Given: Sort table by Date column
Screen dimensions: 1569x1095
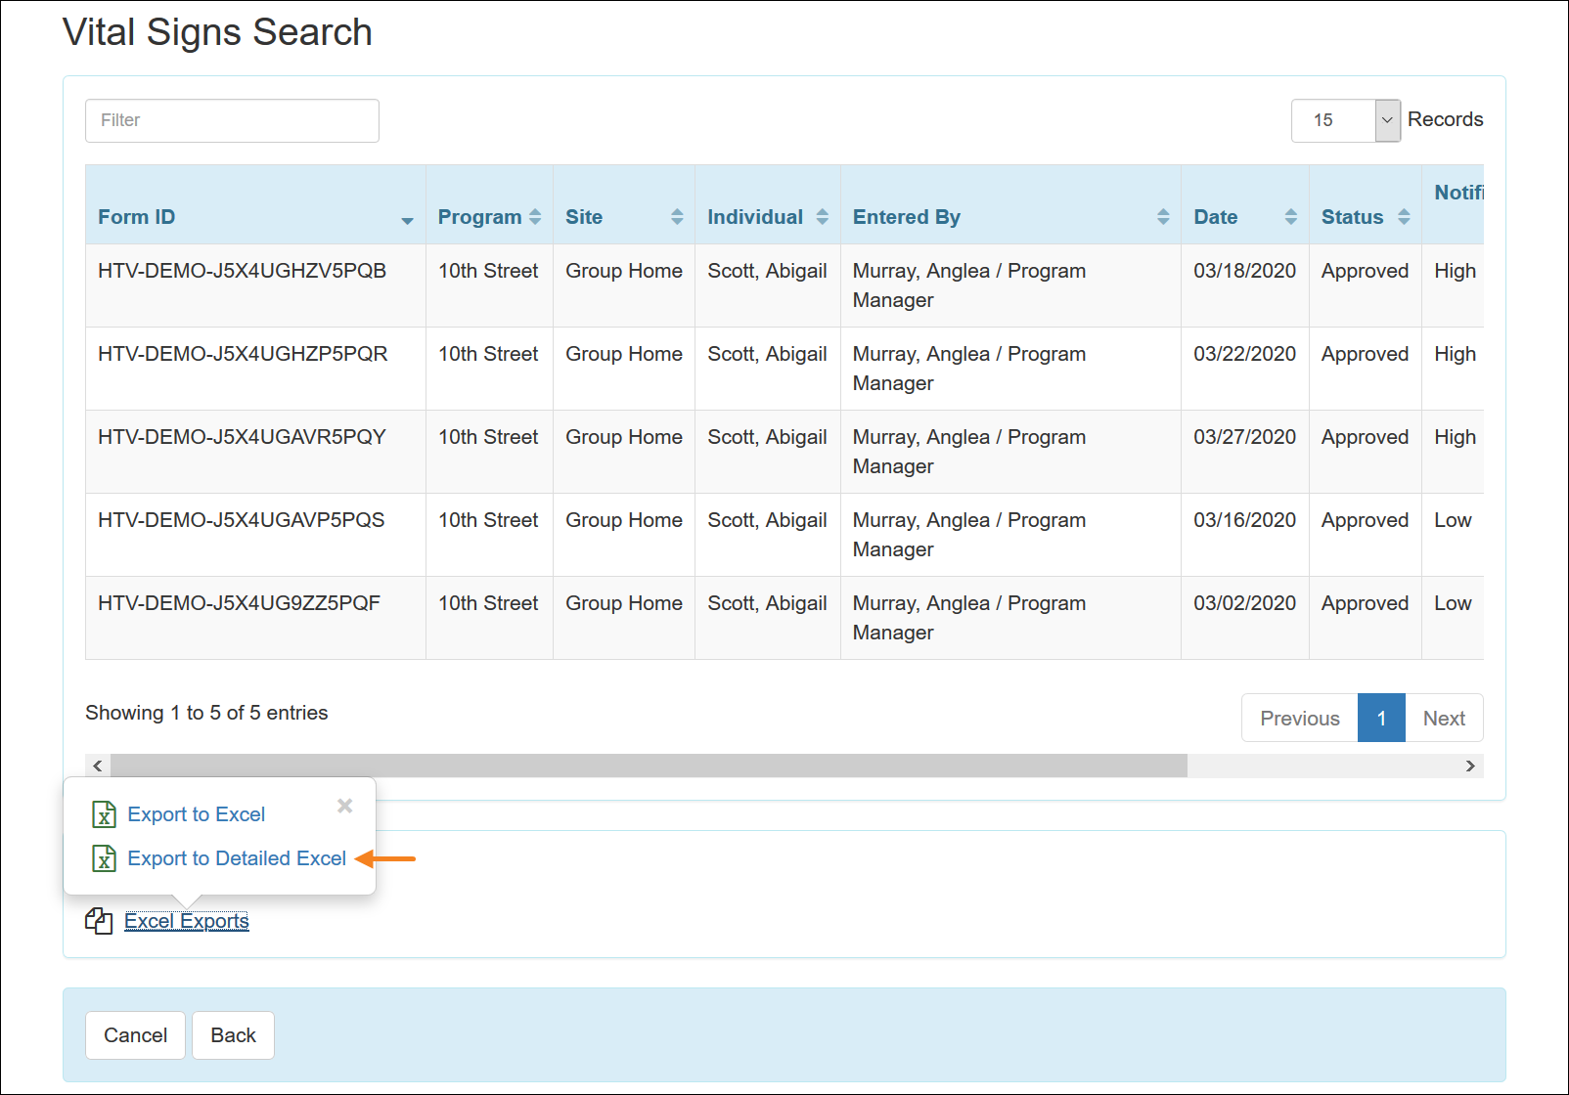Looking at the screenshot, I should (x=1290, y=217).
